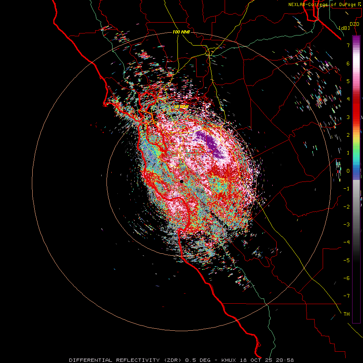Click the "1" value on the color scale
The image size is (363, 363).
point(348,153)
